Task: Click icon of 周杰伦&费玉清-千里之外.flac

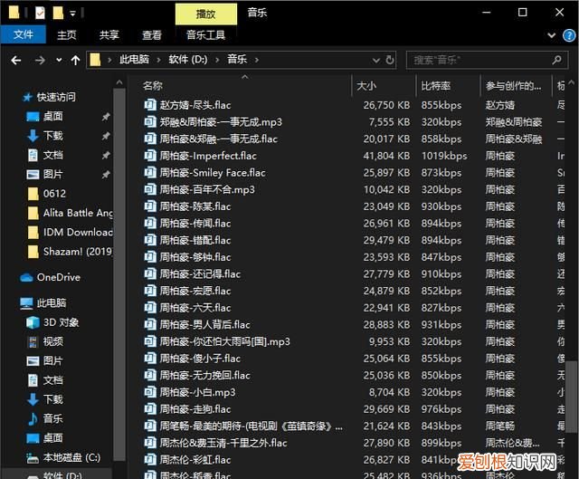Action: (150, 443)
